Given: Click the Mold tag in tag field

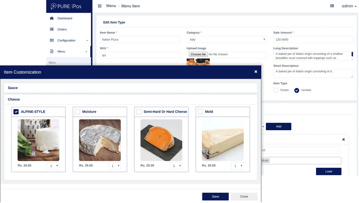Looking at the screenshot, I should [265, 160].
